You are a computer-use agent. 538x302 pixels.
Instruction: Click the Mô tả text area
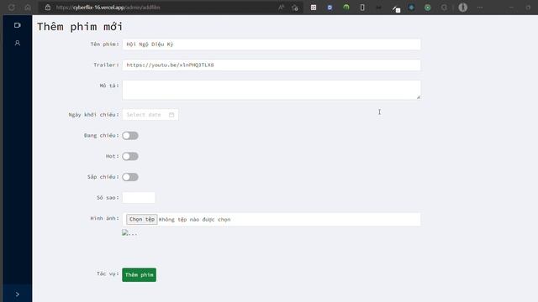click(271, 90)
